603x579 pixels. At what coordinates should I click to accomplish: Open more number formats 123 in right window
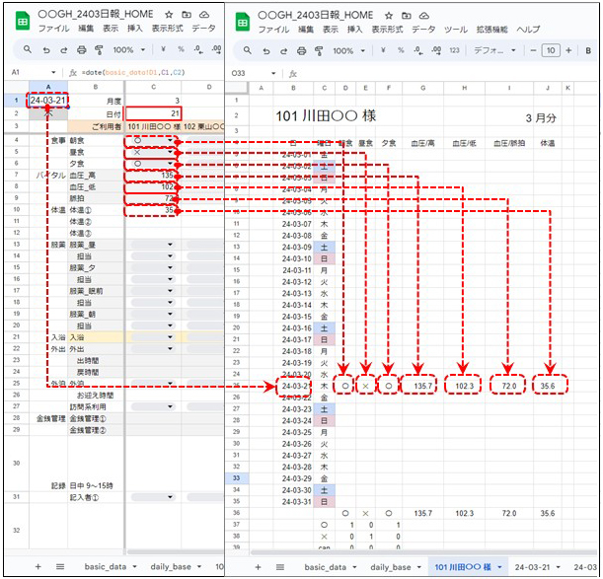click(x=454, y=50)
